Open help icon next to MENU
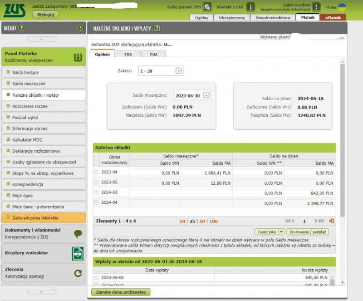 pyautogui.click(x=21, y=28)
